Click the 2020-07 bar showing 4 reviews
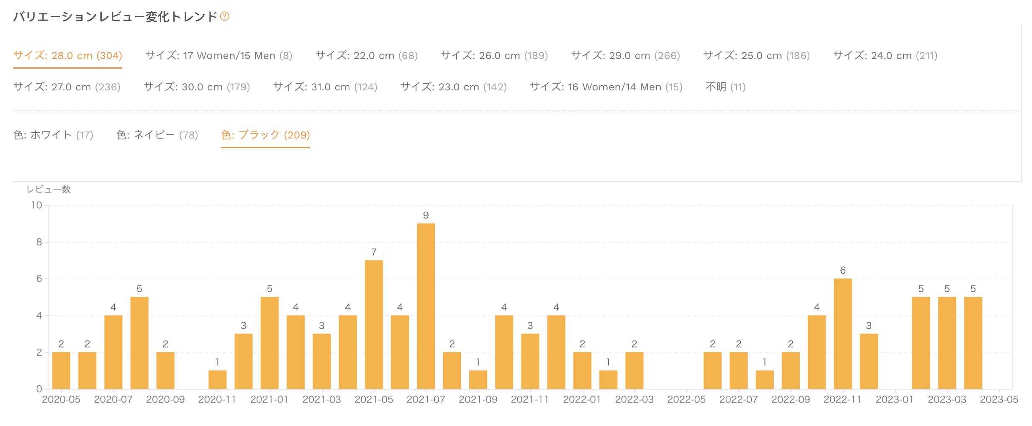Screen dimensions: 1032x426 point(113,352)
